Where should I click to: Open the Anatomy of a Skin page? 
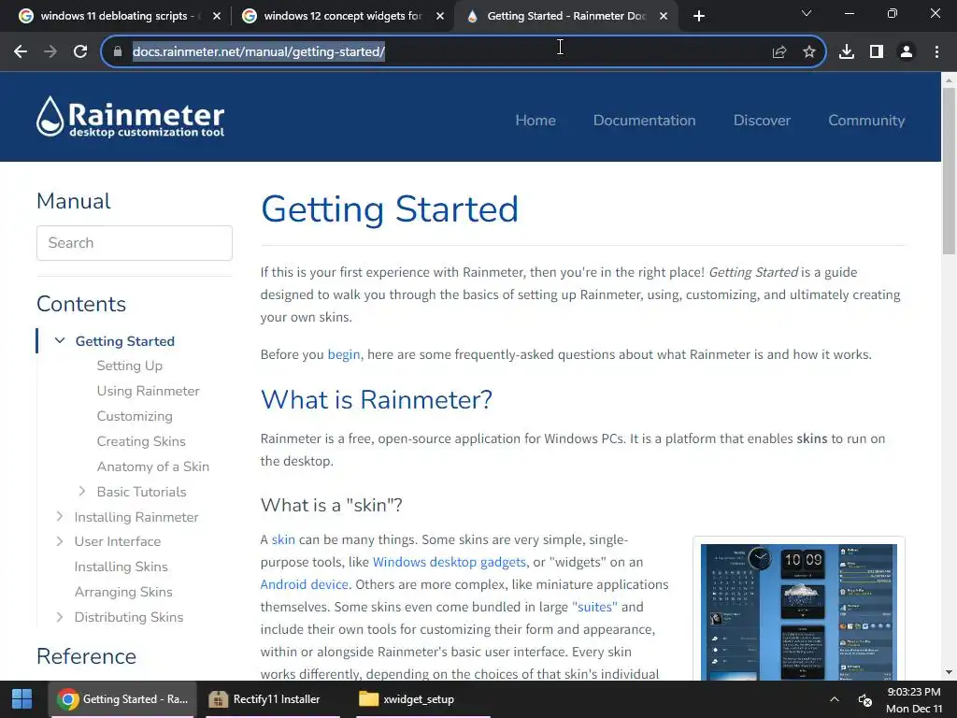click(x=152, y=467)
